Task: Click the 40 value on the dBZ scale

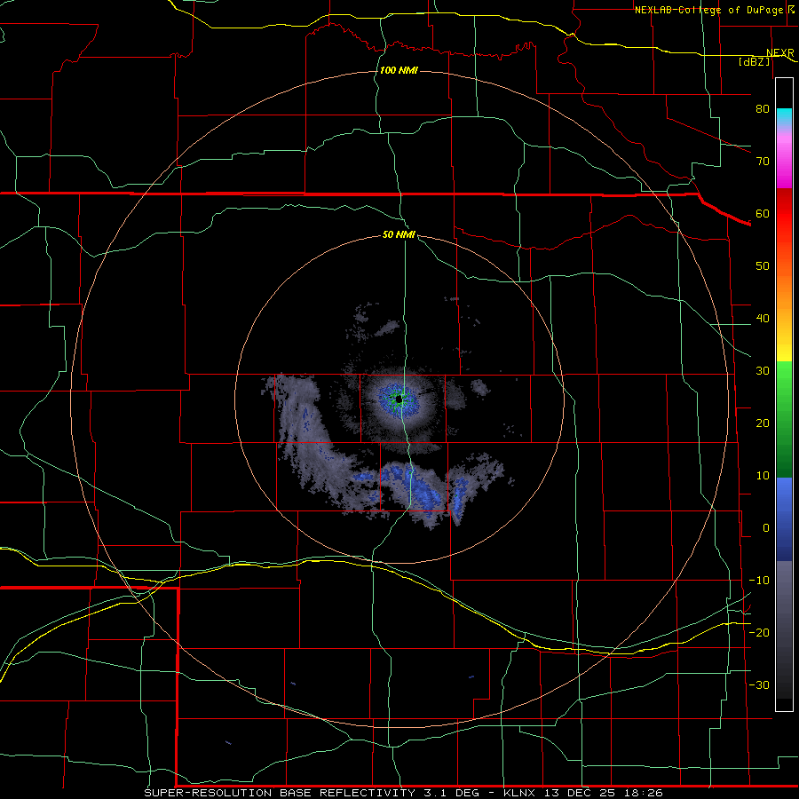Action: pyautogui.click(x=763, y=319)
